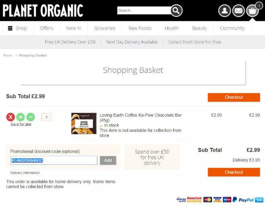This screenshot has height=206, width=265.
Task: Click Spend over £50 free delivery box
Action: tap(152, 157)
